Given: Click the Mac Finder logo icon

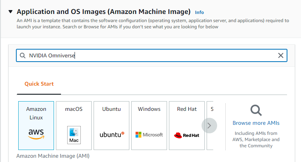Looking at the screenshot, I should coord(74,135).
